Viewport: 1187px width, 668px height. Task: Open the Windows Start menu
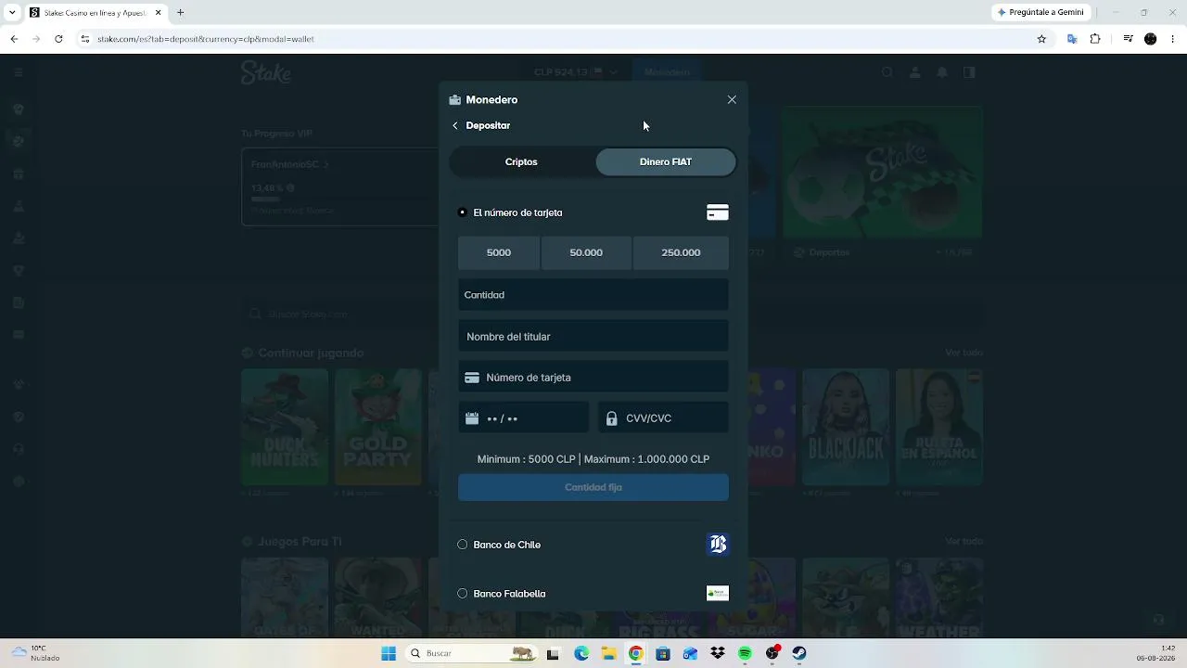(389, 653)
